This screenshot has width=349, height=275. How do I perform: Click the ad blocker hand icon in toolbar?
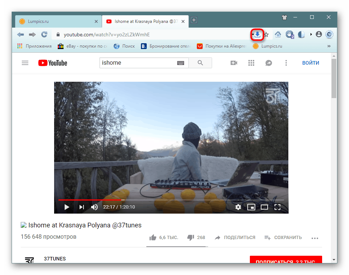pyautogui.click(x=289, y=35)
